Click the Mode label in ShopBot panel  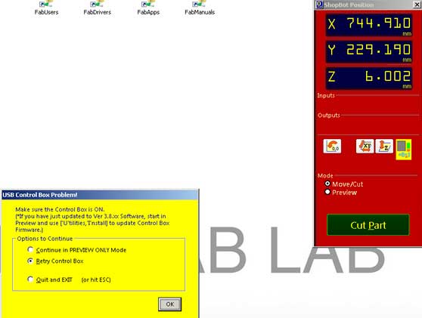pyautogui.click(x=325, y=176)
